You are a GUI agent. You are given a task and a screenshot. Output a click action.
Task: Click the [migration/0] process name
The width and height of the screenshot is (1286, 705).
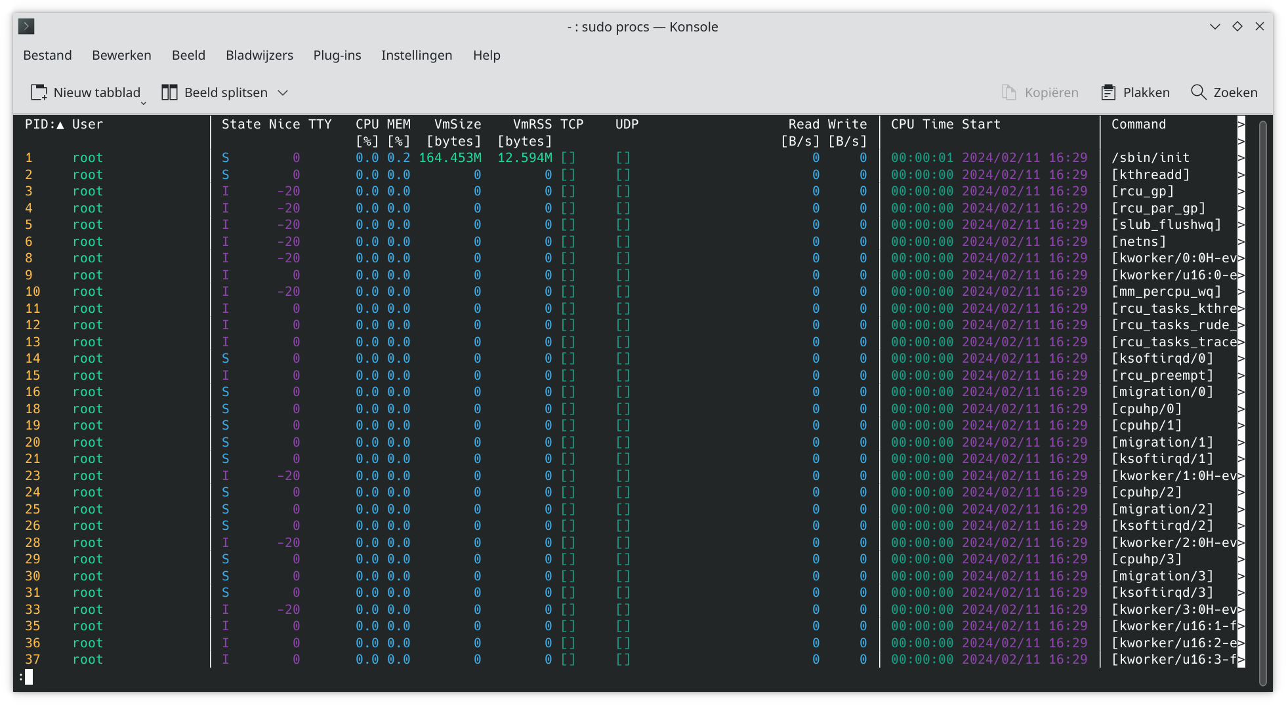(1162, 392)
